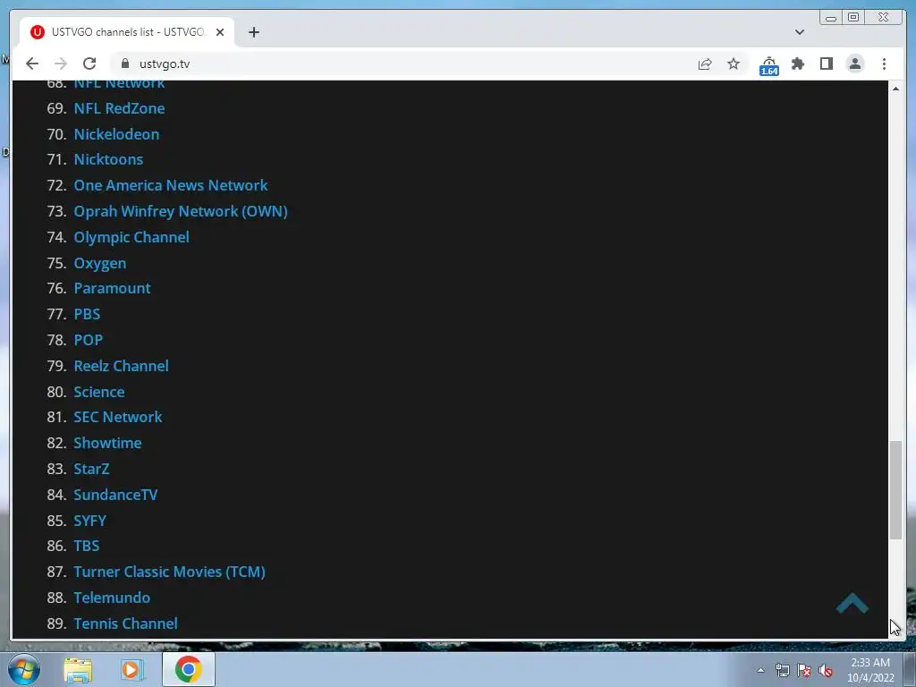Viewport: 916px width, 687px height.
Task: Open Turner Classic Movies (TCM) link
Action: [169, 572]
